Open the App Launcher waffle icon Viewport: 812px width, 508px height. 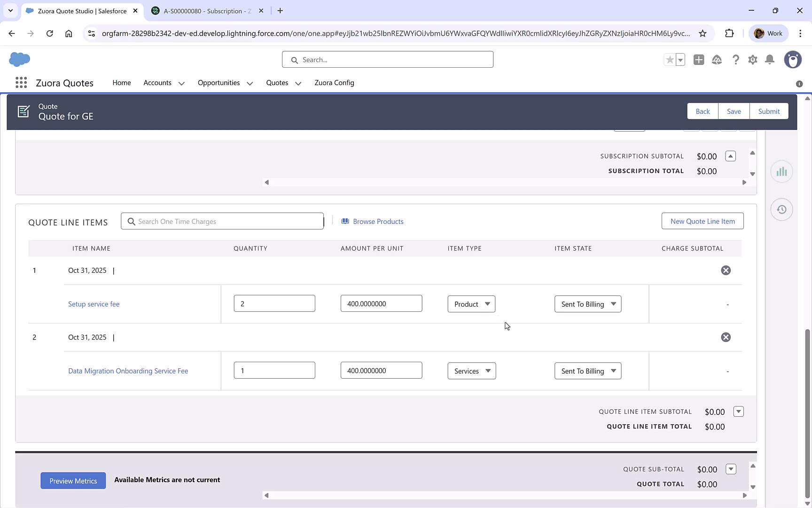[x=21, y=82]
